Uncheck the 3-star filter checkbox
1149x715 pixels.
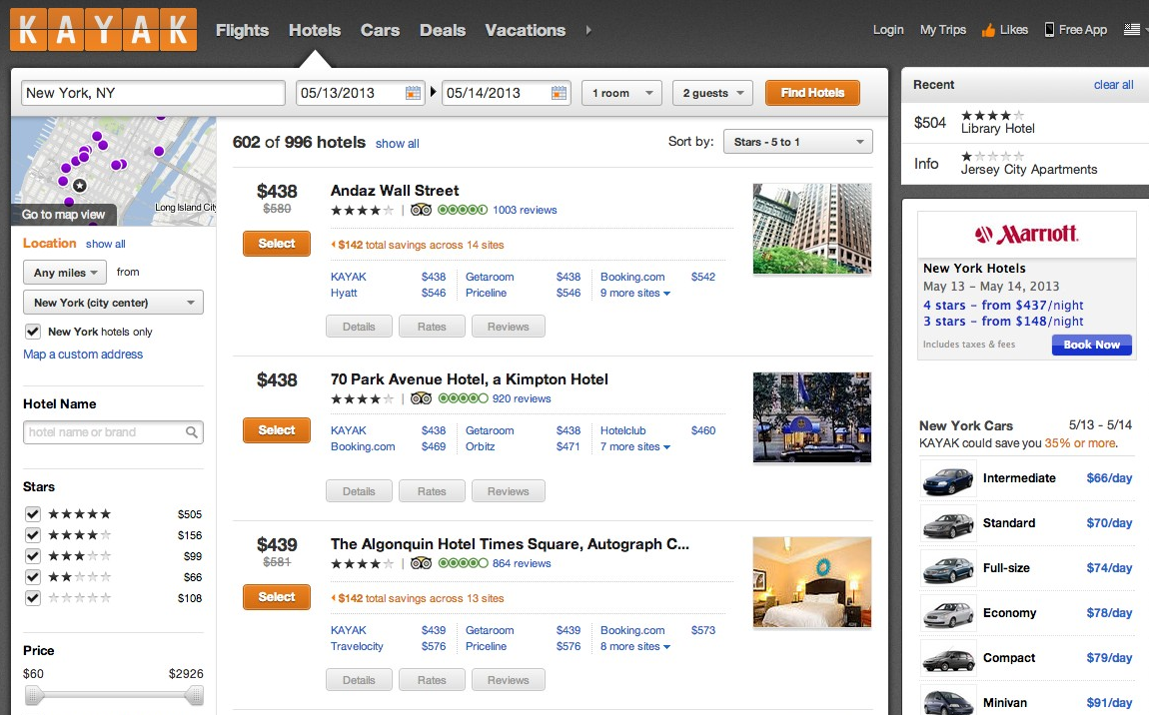coord(33,556)
